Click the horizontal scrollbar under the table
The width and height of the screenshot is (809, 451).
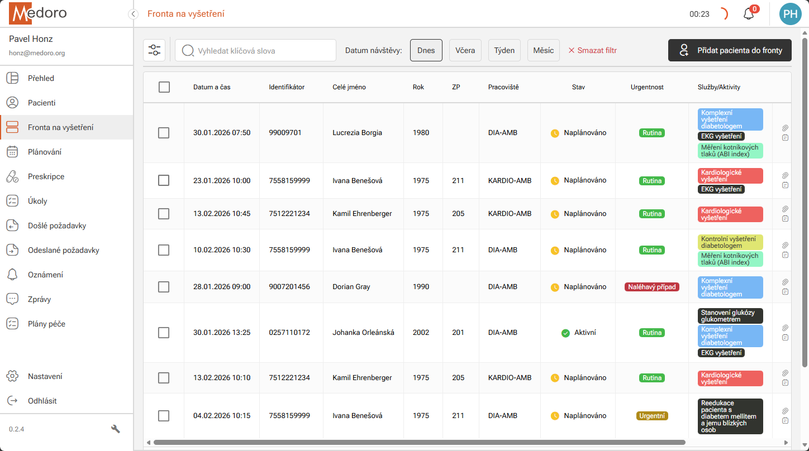pyautogui.click(x=419, y=442)
